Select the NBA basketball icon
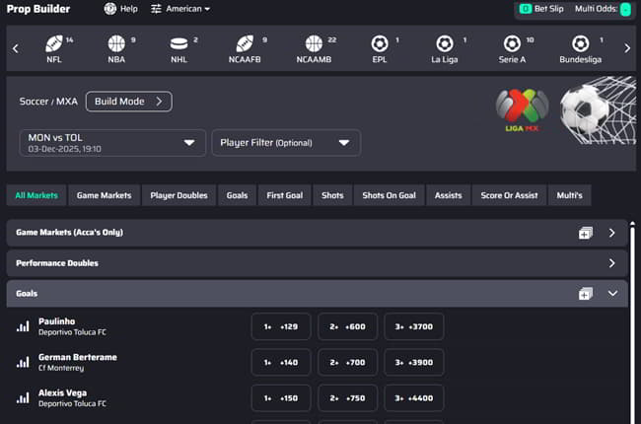 click(x=116, y=43)
